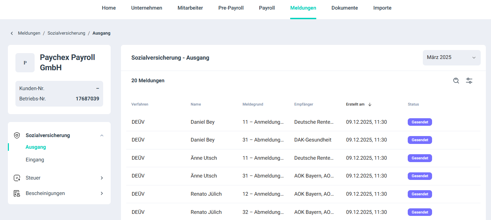Click the company avatar with letter P
491x220 pixels.
coord(25,63)
